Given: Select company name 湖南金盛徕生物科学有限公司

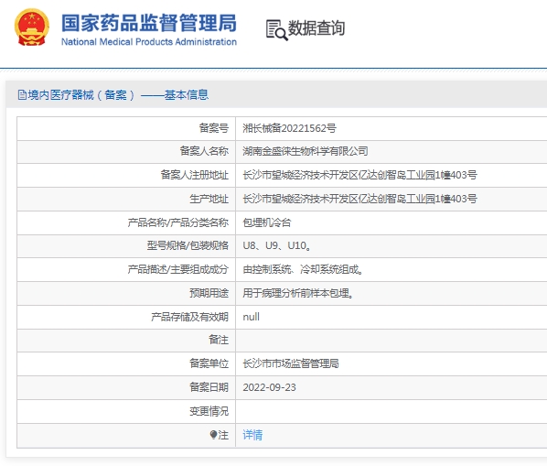Looking at the screenshot, I should point(306,151).
